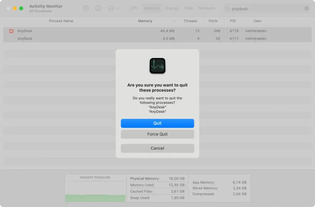The width and height of the screenshot is (315, 207).
Task: Dismiss the dialog with Cancel
Action: pyautogui.click(x=157, y=148)
